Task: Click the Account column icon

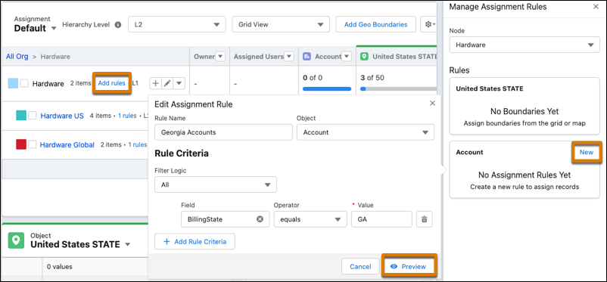Action: (307, 57)
